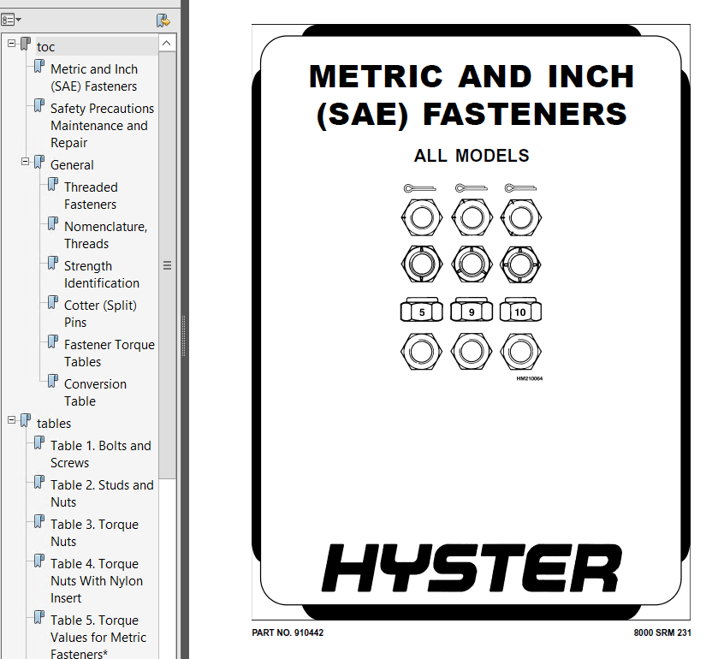
Task: Click bookmark icon beside Table 3
Action: coord(39,521)
